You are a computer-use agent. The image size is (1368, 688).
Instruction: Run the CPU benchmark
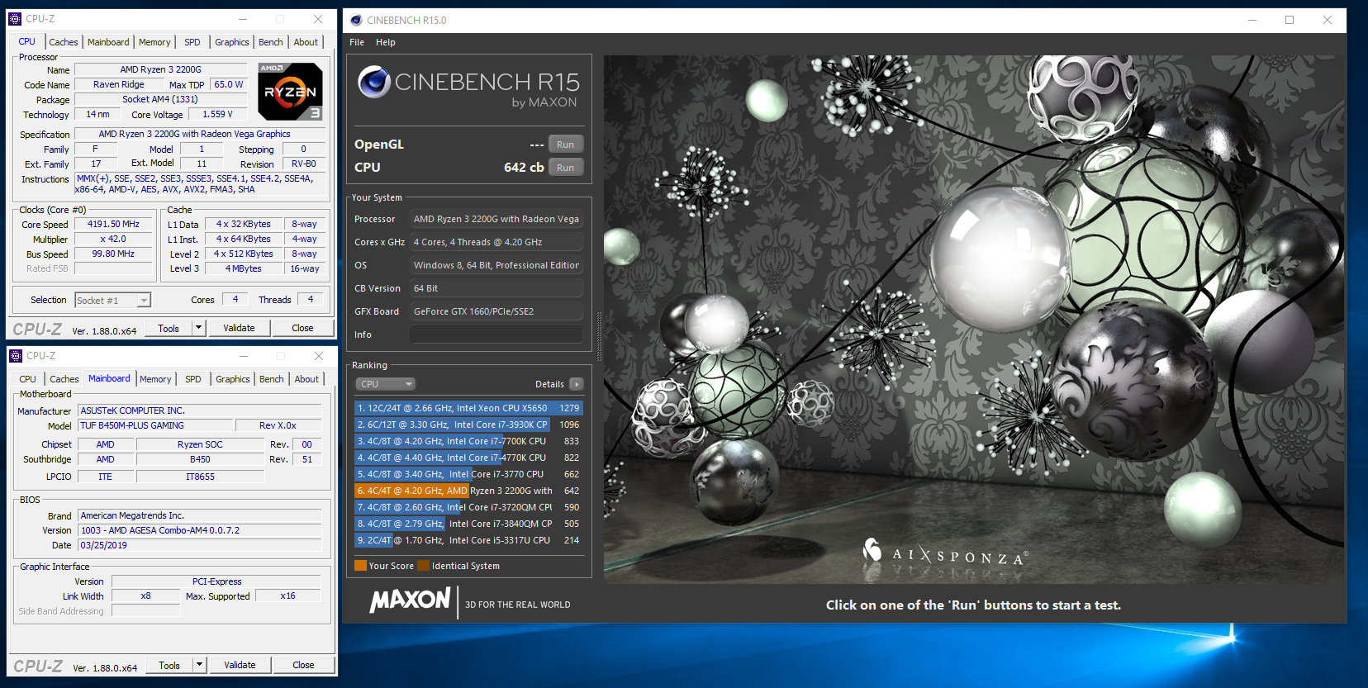pyautogui.click(x=565, y=168)
